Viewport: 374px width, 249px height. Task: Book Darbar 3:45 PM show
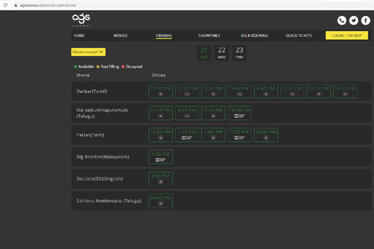pos(239,91)
